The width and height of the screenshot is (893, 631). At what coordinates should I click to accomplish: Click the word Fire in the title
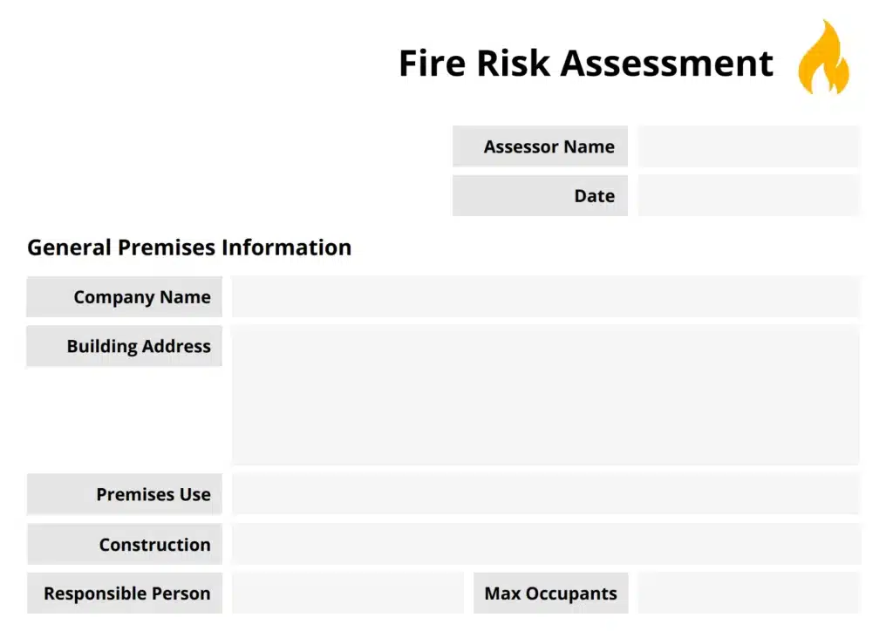[431, 64]
